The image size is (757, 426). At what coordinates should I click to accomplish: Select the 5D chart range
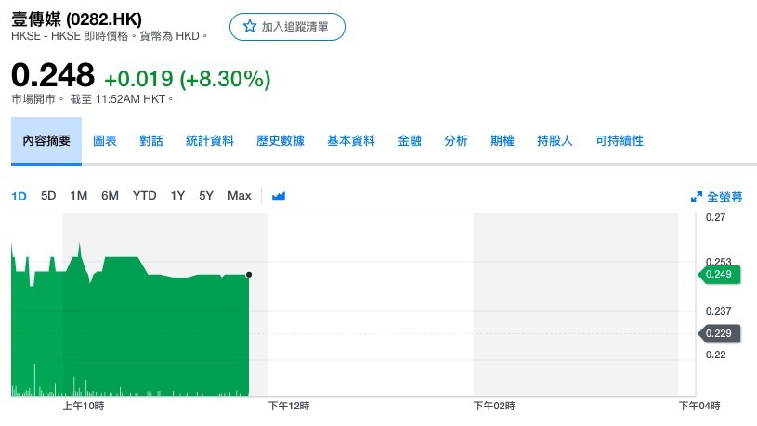(x=48, y=196)
